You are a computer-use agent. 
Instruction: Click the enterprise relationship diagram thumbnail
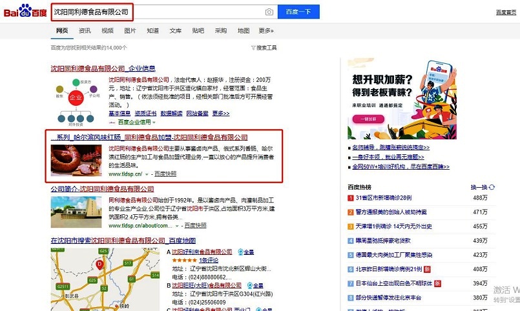[76, 103]
